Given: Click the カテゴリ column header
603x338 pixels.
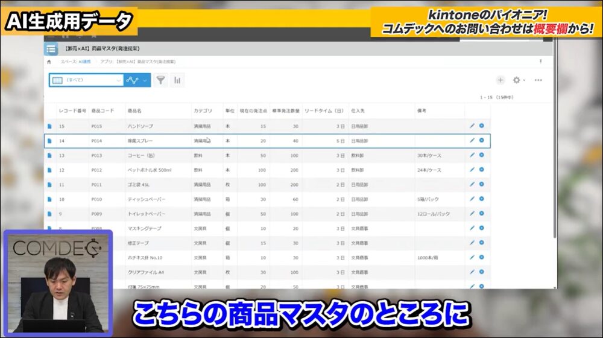Looking at the screenshot, I should pyautogui.click(x=203, y=111).
